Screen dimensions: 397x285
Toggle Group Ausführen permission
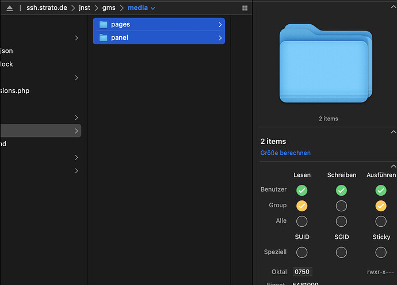(381, 206)
